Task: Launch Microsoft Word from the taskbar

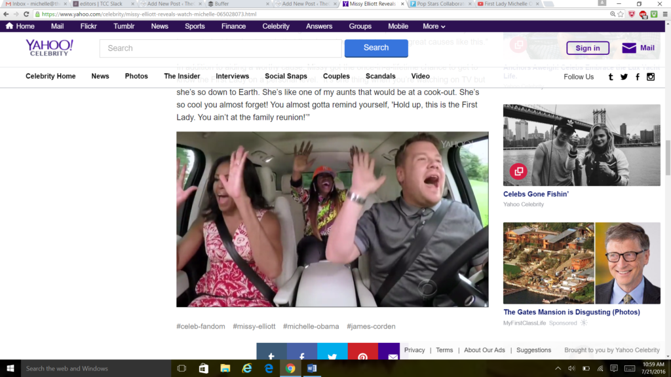Action: pyautogui.click(x=311, y=368)
